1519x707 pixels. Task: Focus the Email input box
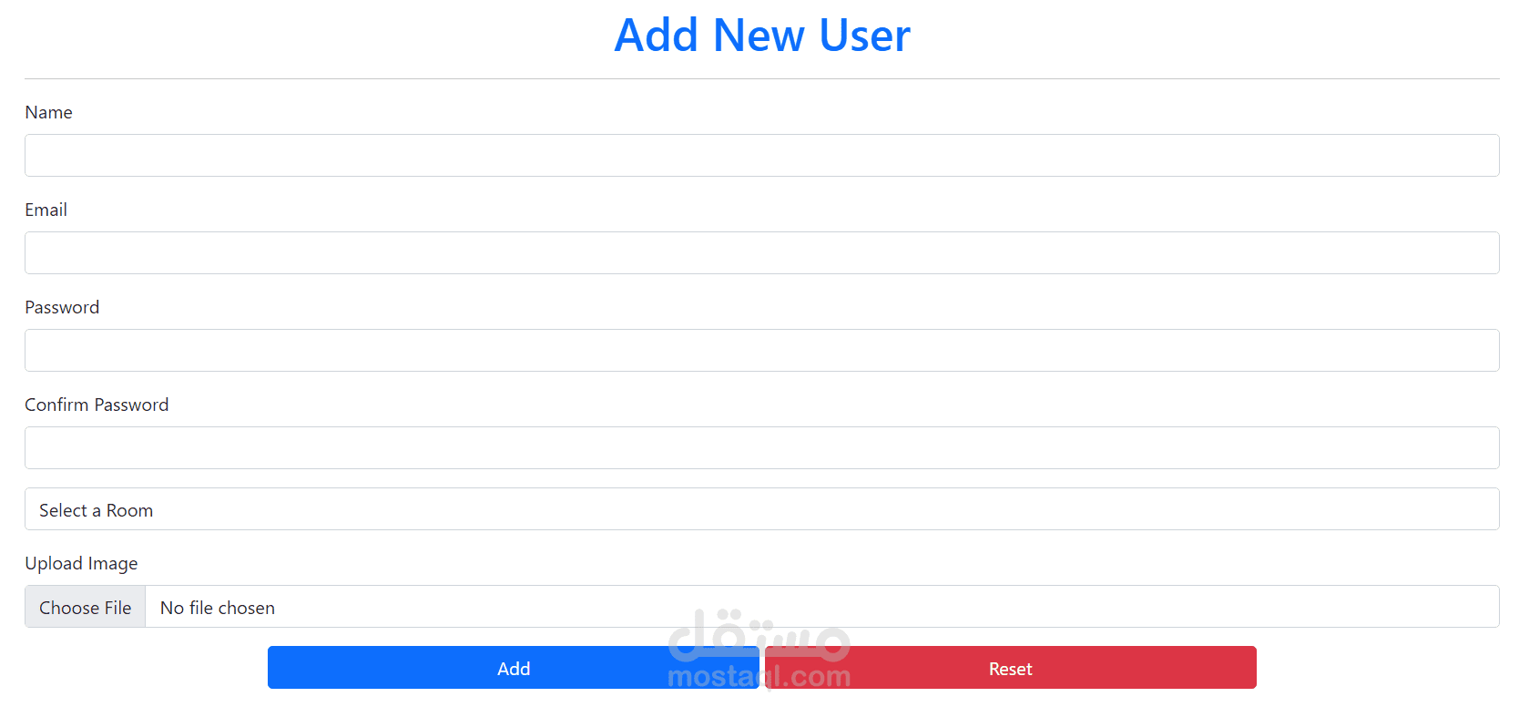[x=761, y=253]
